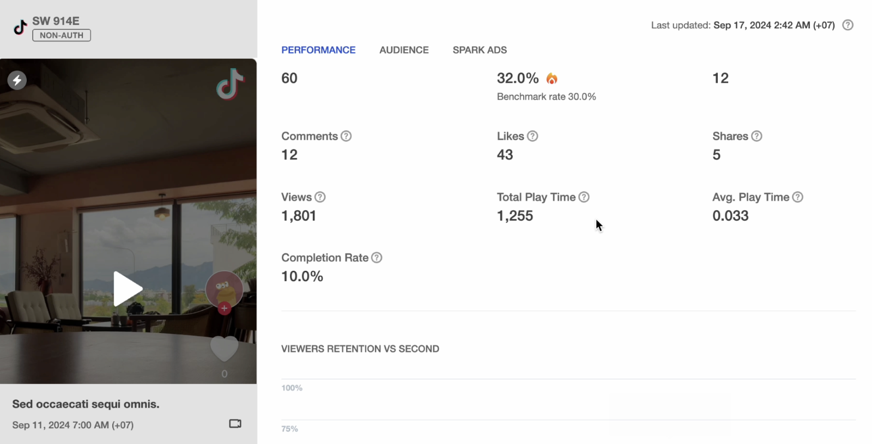Click the lightning bolt Spark icon
The image size is (872, 444).
17,81
